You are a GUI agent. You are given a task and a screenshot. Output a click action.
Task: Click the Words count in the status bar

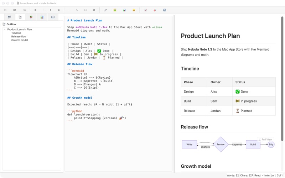(x=233, y=176)
